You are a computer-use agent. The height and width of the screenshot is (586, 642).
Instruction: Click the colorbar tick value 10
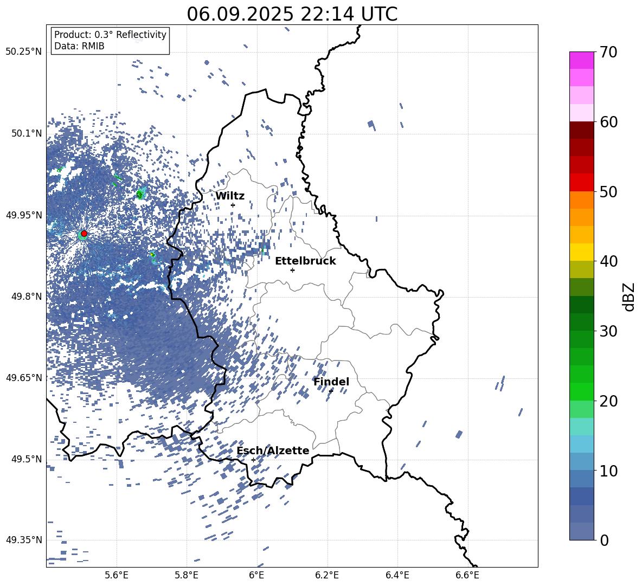(608, 471)
